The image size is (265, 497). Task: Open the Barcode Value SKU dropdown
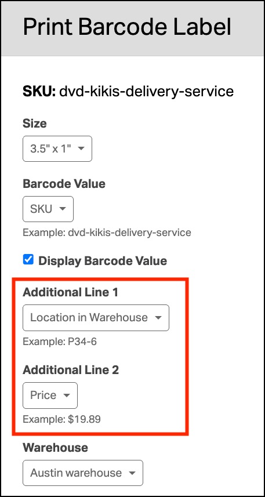click(48, 209)
